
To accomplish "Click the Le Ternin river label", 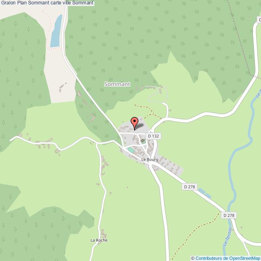I will (x=227, y=237).
